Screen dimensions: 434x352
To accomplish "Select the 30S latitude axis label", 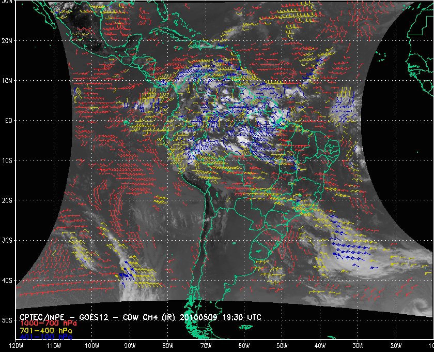I will click(8, 240).
